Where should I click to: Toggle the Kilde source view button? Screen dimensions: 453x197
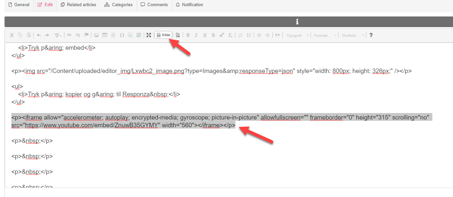tap(163, 35)
